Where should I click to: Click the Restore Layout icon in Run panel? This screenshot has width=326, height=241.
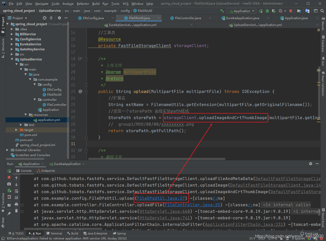[9, 205]
